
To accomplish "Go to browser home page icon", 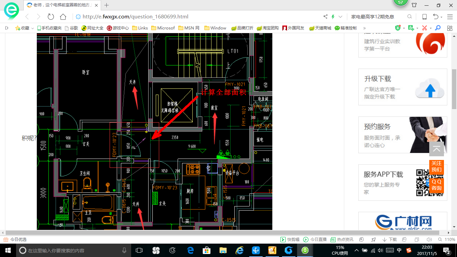I will point(63,17).
